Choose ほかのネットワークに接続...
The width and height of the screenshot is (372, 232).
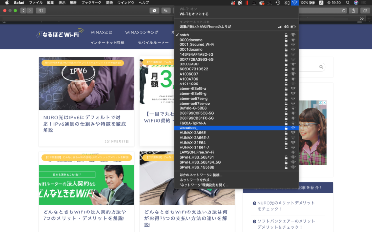pos(236,175)
